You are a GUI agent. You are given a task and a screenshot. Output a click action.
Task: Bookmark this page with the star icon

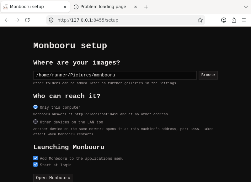point(200,20)
